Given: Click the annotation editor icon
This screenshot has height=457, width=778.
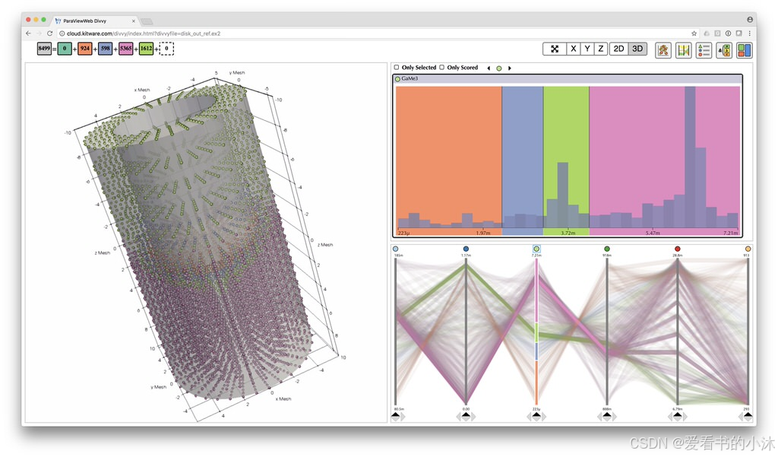Looking at the screenshot, I should pos(724,50).
